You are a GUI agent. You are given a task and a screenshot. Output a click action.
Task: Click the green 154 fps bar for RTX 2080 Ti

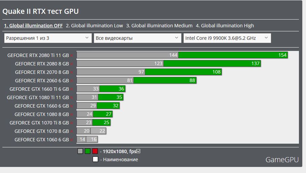[233, 55]
